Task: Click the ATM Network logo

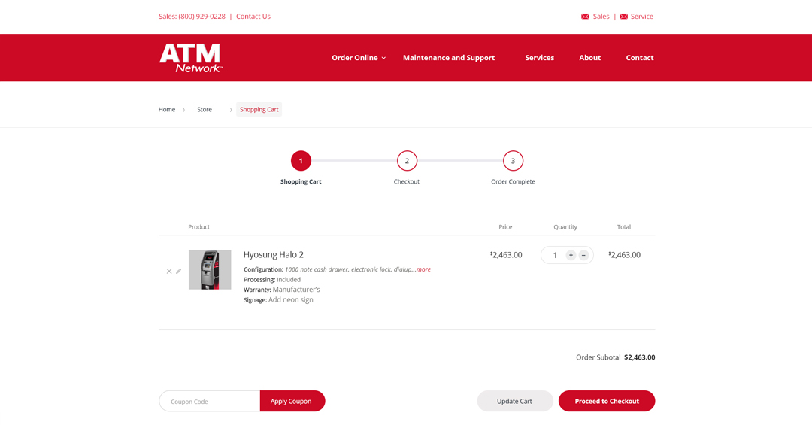Action: pyautogui.click(x=191, y=58)
